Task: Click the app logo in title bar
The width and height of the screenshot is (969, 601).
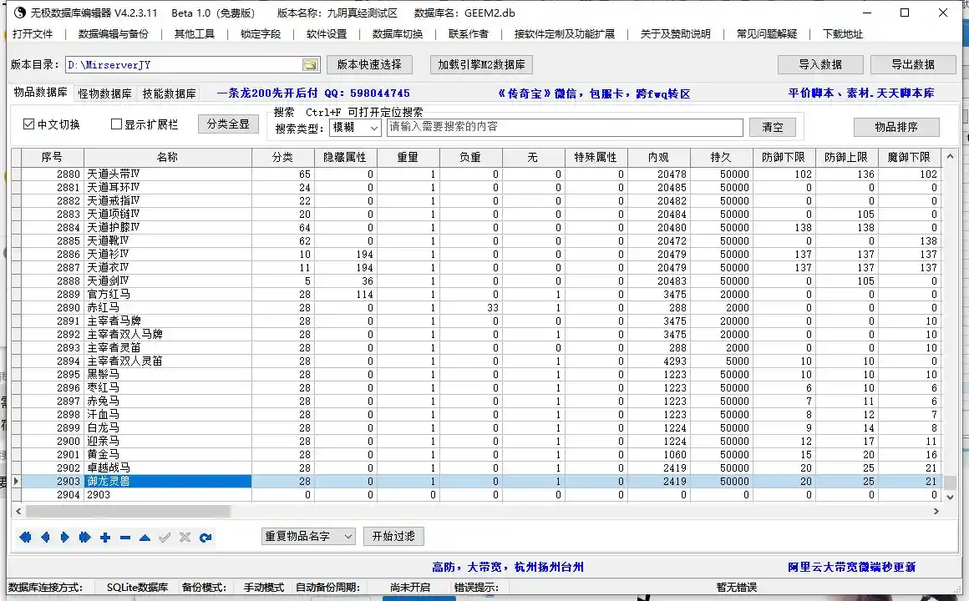Action: click(x=20, y=13)
